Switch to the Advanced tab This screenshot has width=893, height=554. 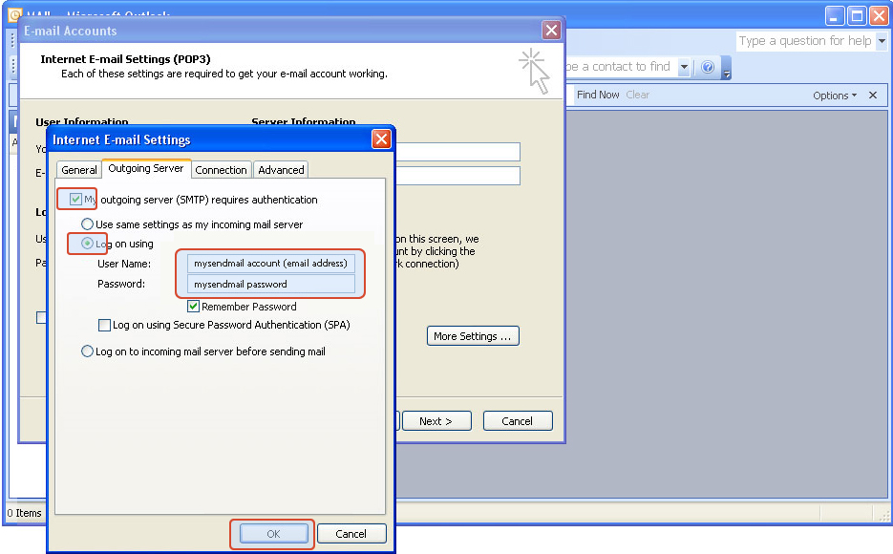281,170
